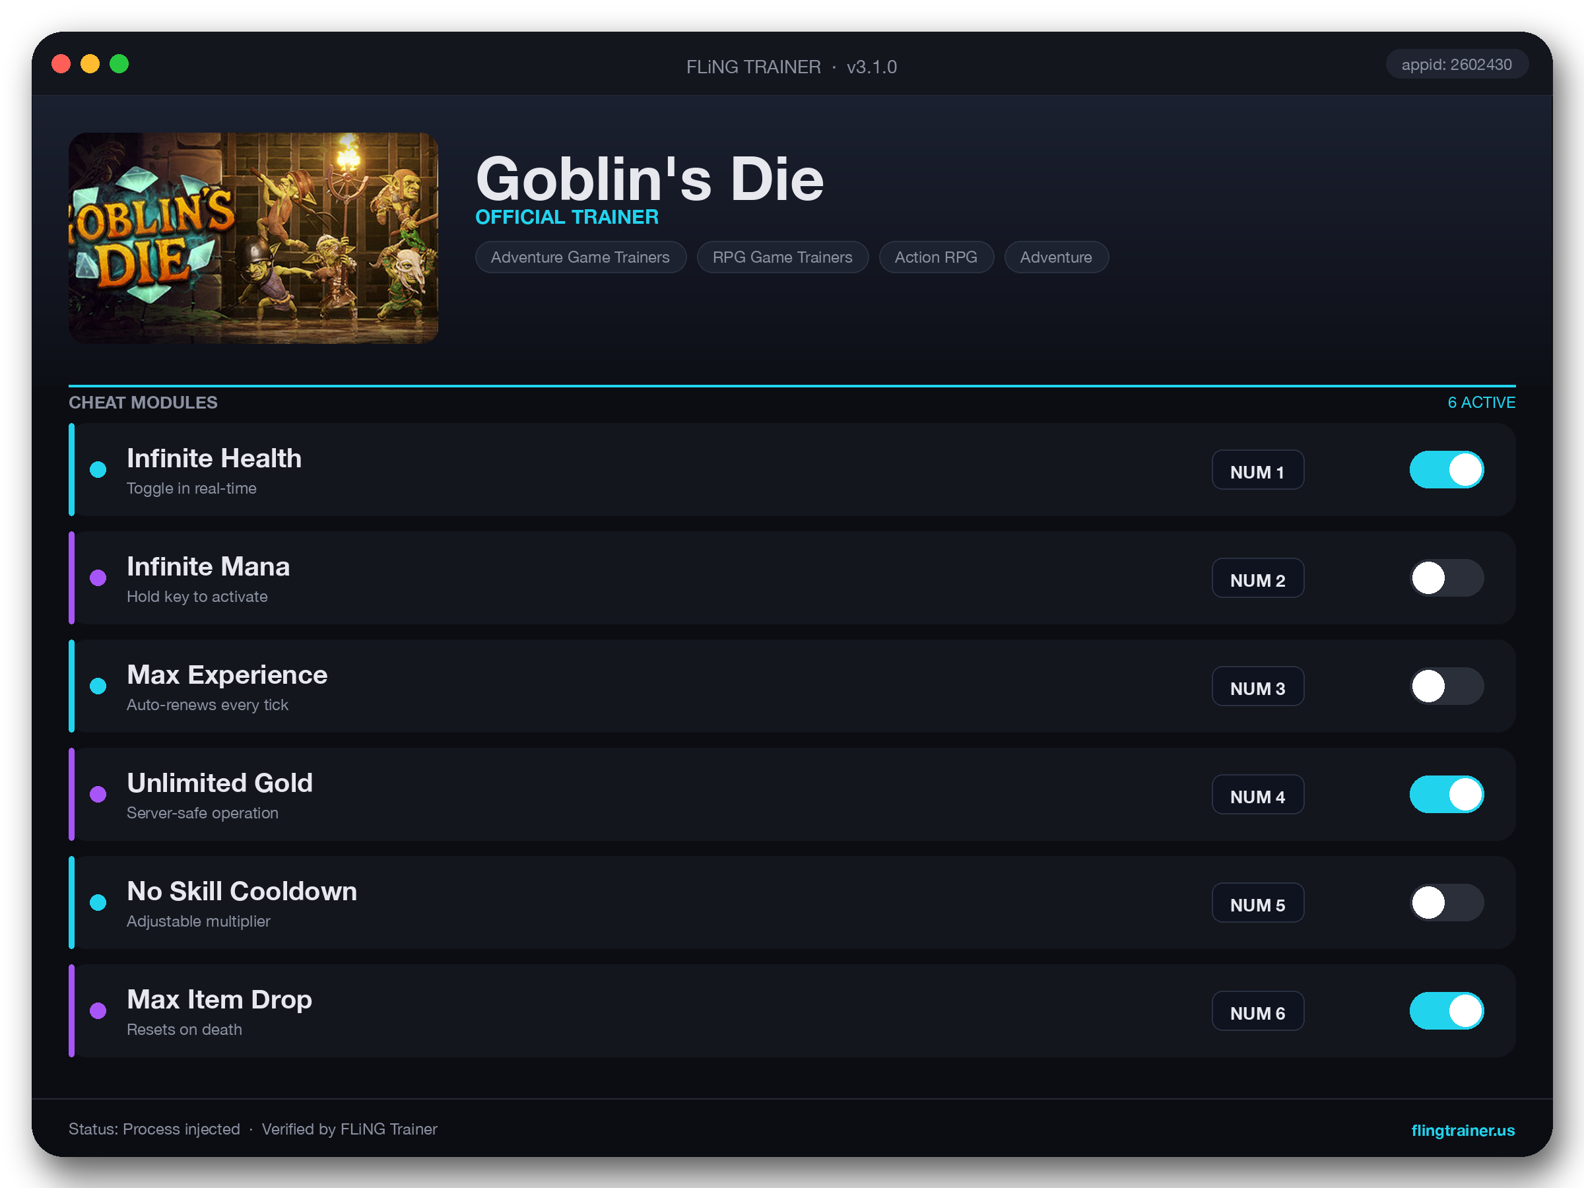Open the flingtrainer.us link
This screenshot has width=1584, height=1188.
pyautogui.click(x=1463, y=1130)
